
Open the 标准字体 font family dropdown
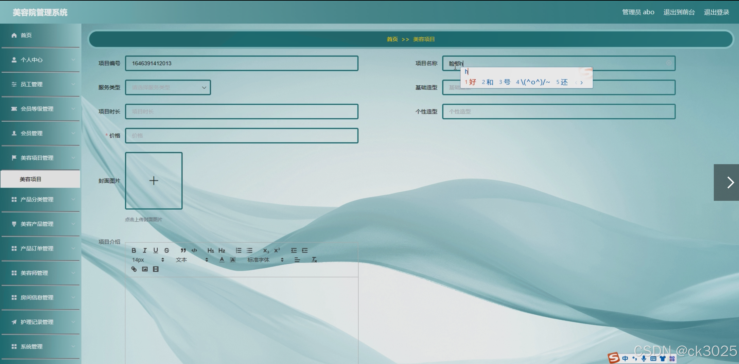coord(265,260)
